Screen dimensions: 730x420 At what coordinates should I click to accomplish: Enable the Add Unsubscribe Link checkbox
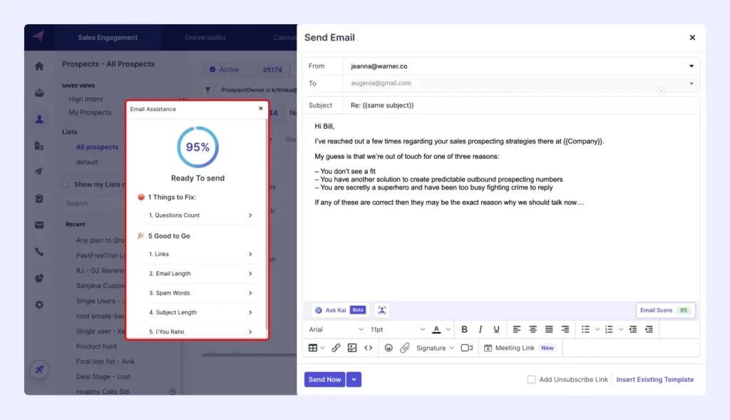pyautogui.click(x=530, y=379)
